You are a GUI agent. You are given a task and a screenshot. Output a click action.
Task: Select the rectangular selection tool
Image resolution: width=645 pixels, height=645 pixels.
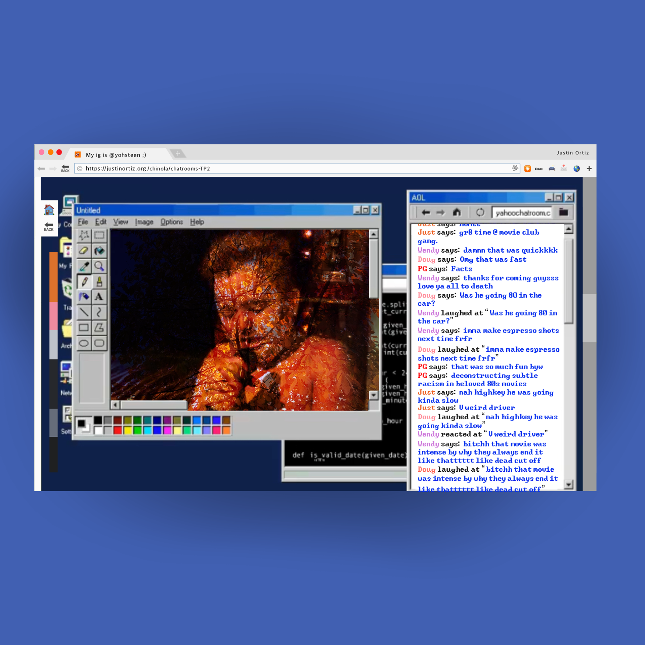99,235
